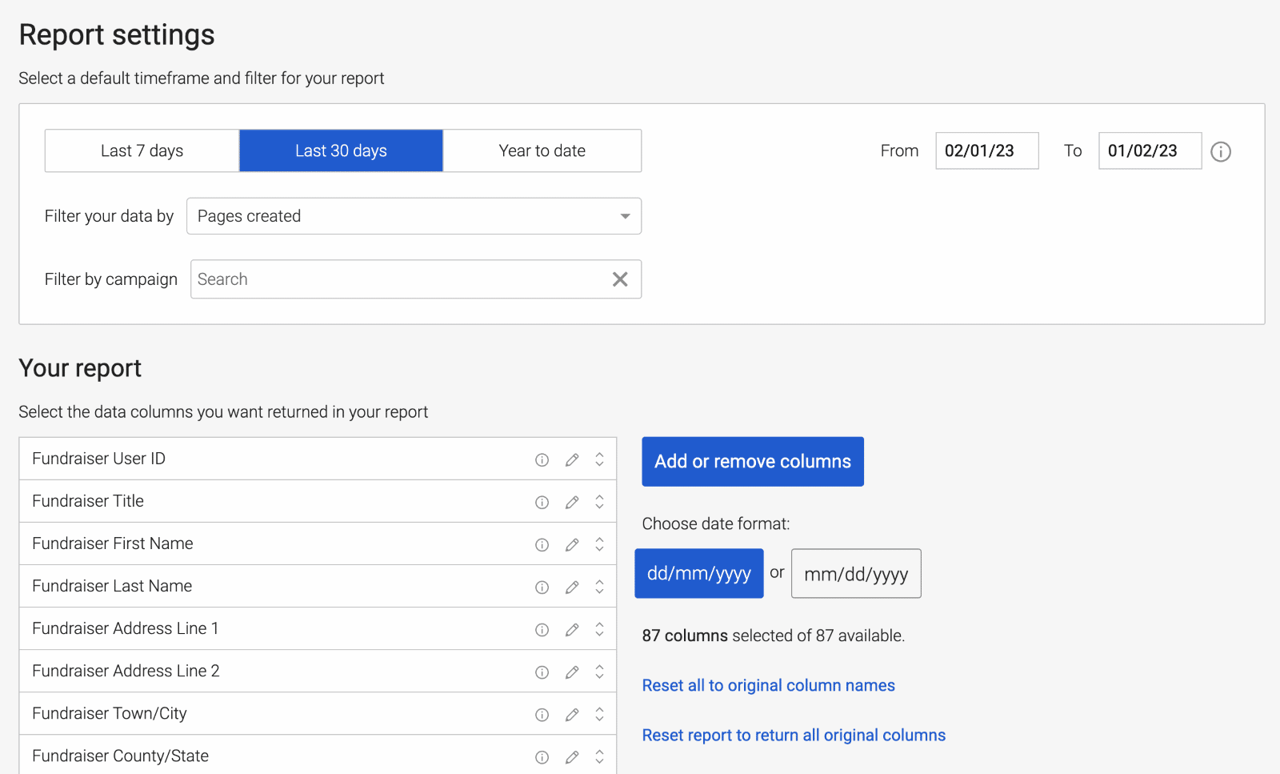The height and width of the screenshot is (774, 1280).
Task: Reorder the Fundraiser First Name column
Action: coord(599,544)
